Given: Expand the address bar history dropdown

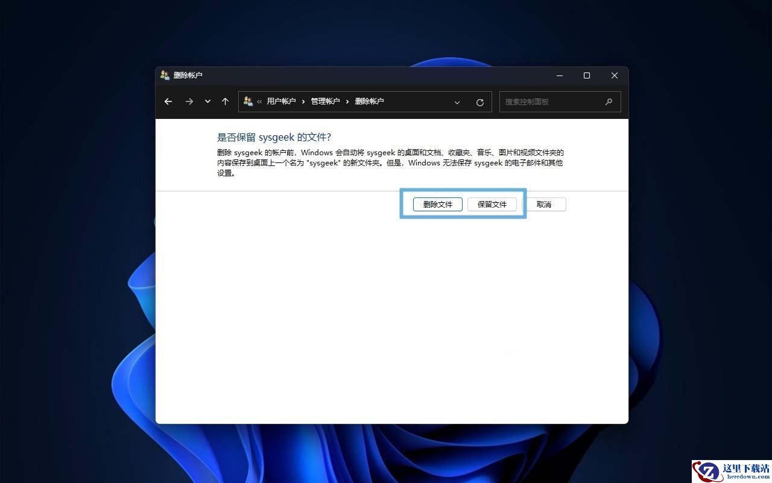Looking at the screenshot, I should click(x=457, y=102).
